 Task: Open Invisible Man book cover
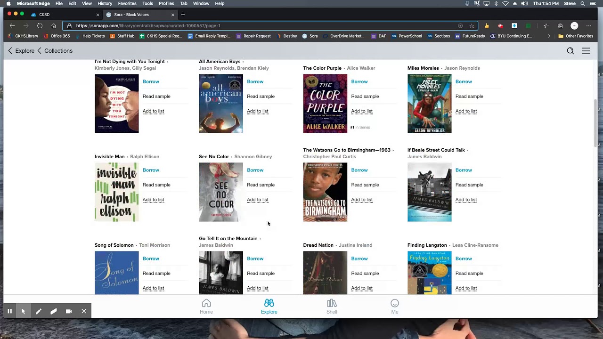[117, 192]
